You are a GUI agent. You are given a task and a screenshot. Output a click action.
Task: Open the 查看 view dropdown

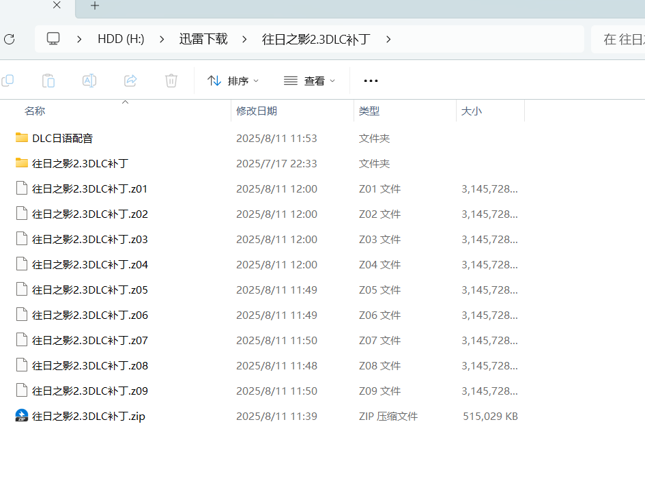pos(310,81)
